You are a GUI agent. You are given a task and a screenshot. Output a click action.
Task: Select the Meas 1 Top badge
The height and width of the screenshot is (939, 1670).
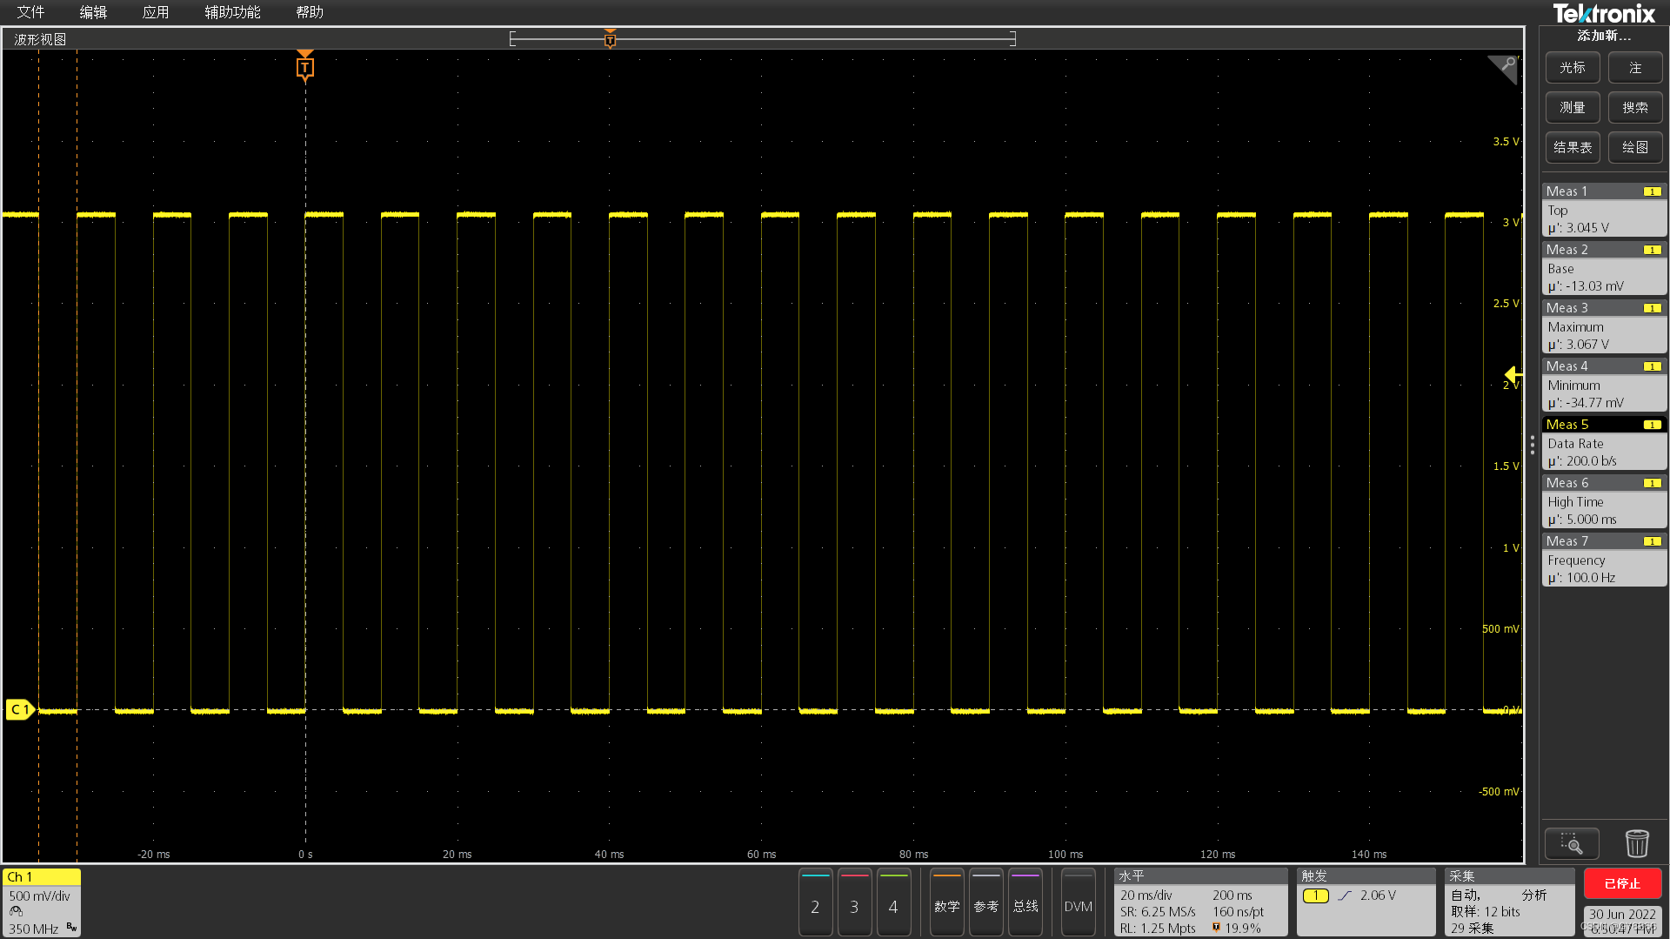pyautogui.click(x=1604, y=210)
